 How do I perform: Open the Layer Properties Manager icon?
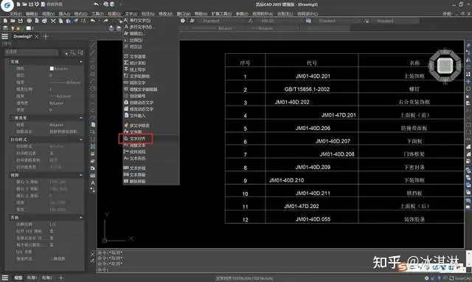tap(5, 28)
